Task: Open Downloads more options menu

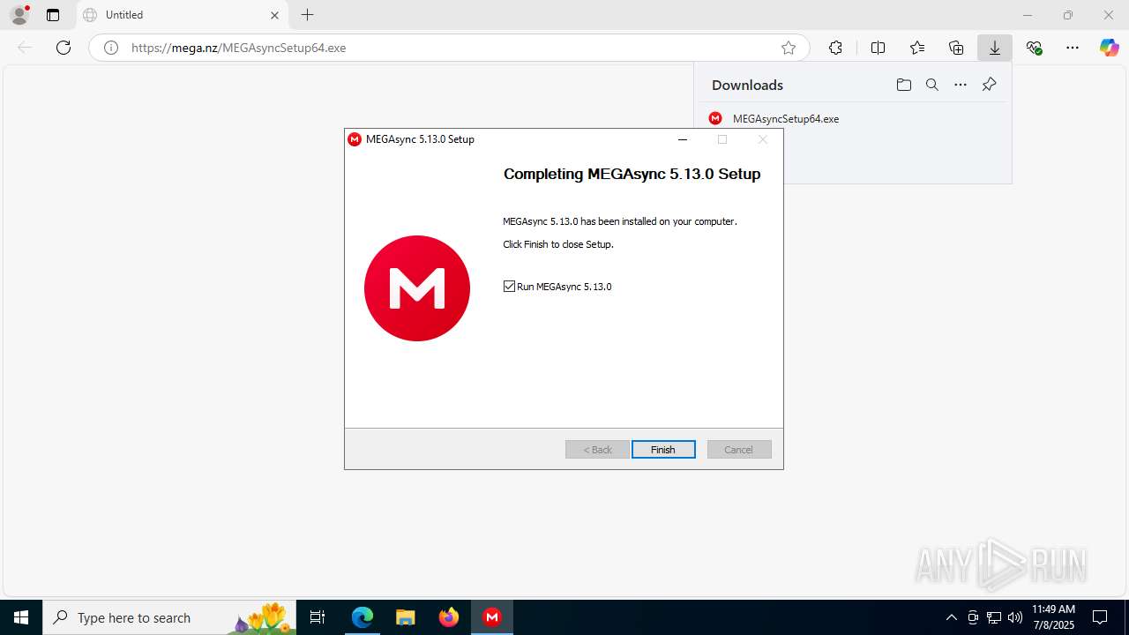Action: pos(961,85)
